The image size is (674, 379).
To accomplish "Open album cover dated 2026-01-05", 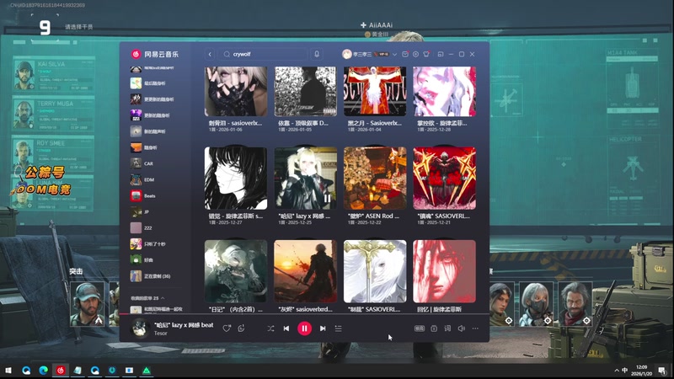I will (305, 91).
